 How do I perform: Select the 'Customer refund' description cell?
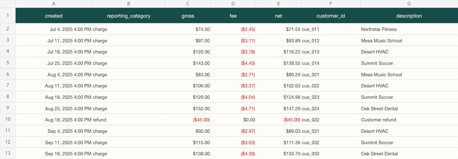coord(409,119)
